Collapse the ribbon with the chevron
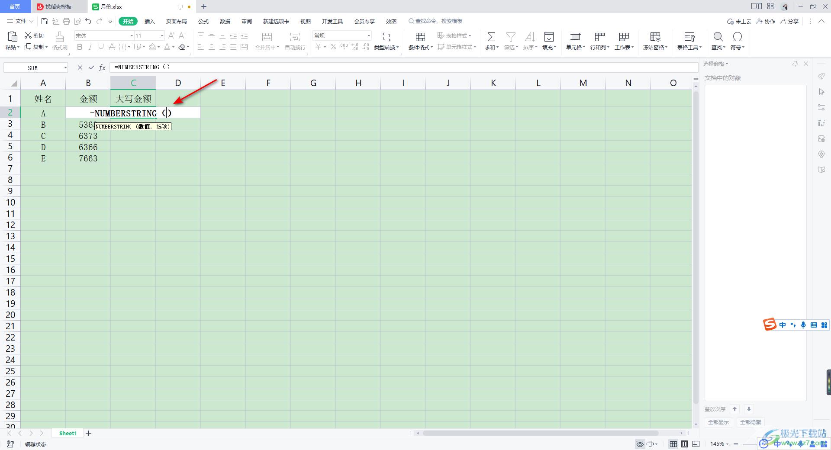The height and width of the screenshot is (450, 831). click(x=821, y=21)
